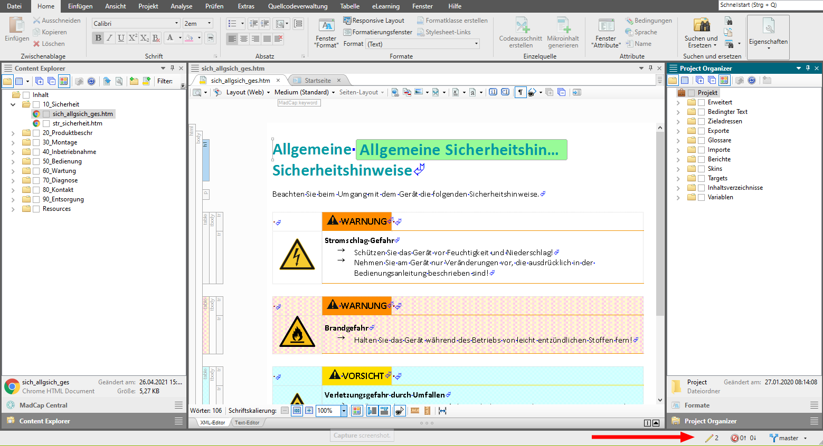The image size is (823, 446).
Task: Check the 20_Produktbeschr folder checkbox
Action: click(x=36, y=133)
